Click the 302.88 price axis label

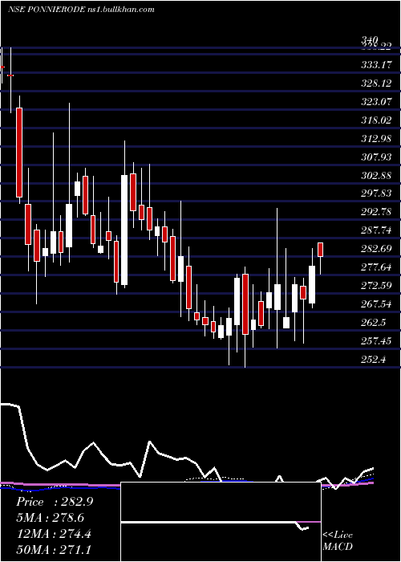click(376, 176)
